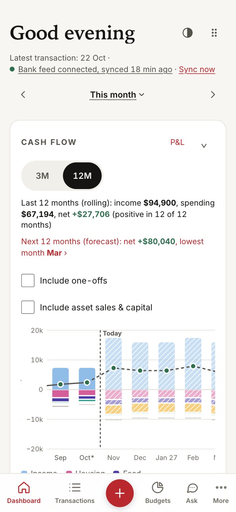The height and width of the screenshot is (512, 236).
Task: Click the December forecast income bar
Action: (140, 366)
